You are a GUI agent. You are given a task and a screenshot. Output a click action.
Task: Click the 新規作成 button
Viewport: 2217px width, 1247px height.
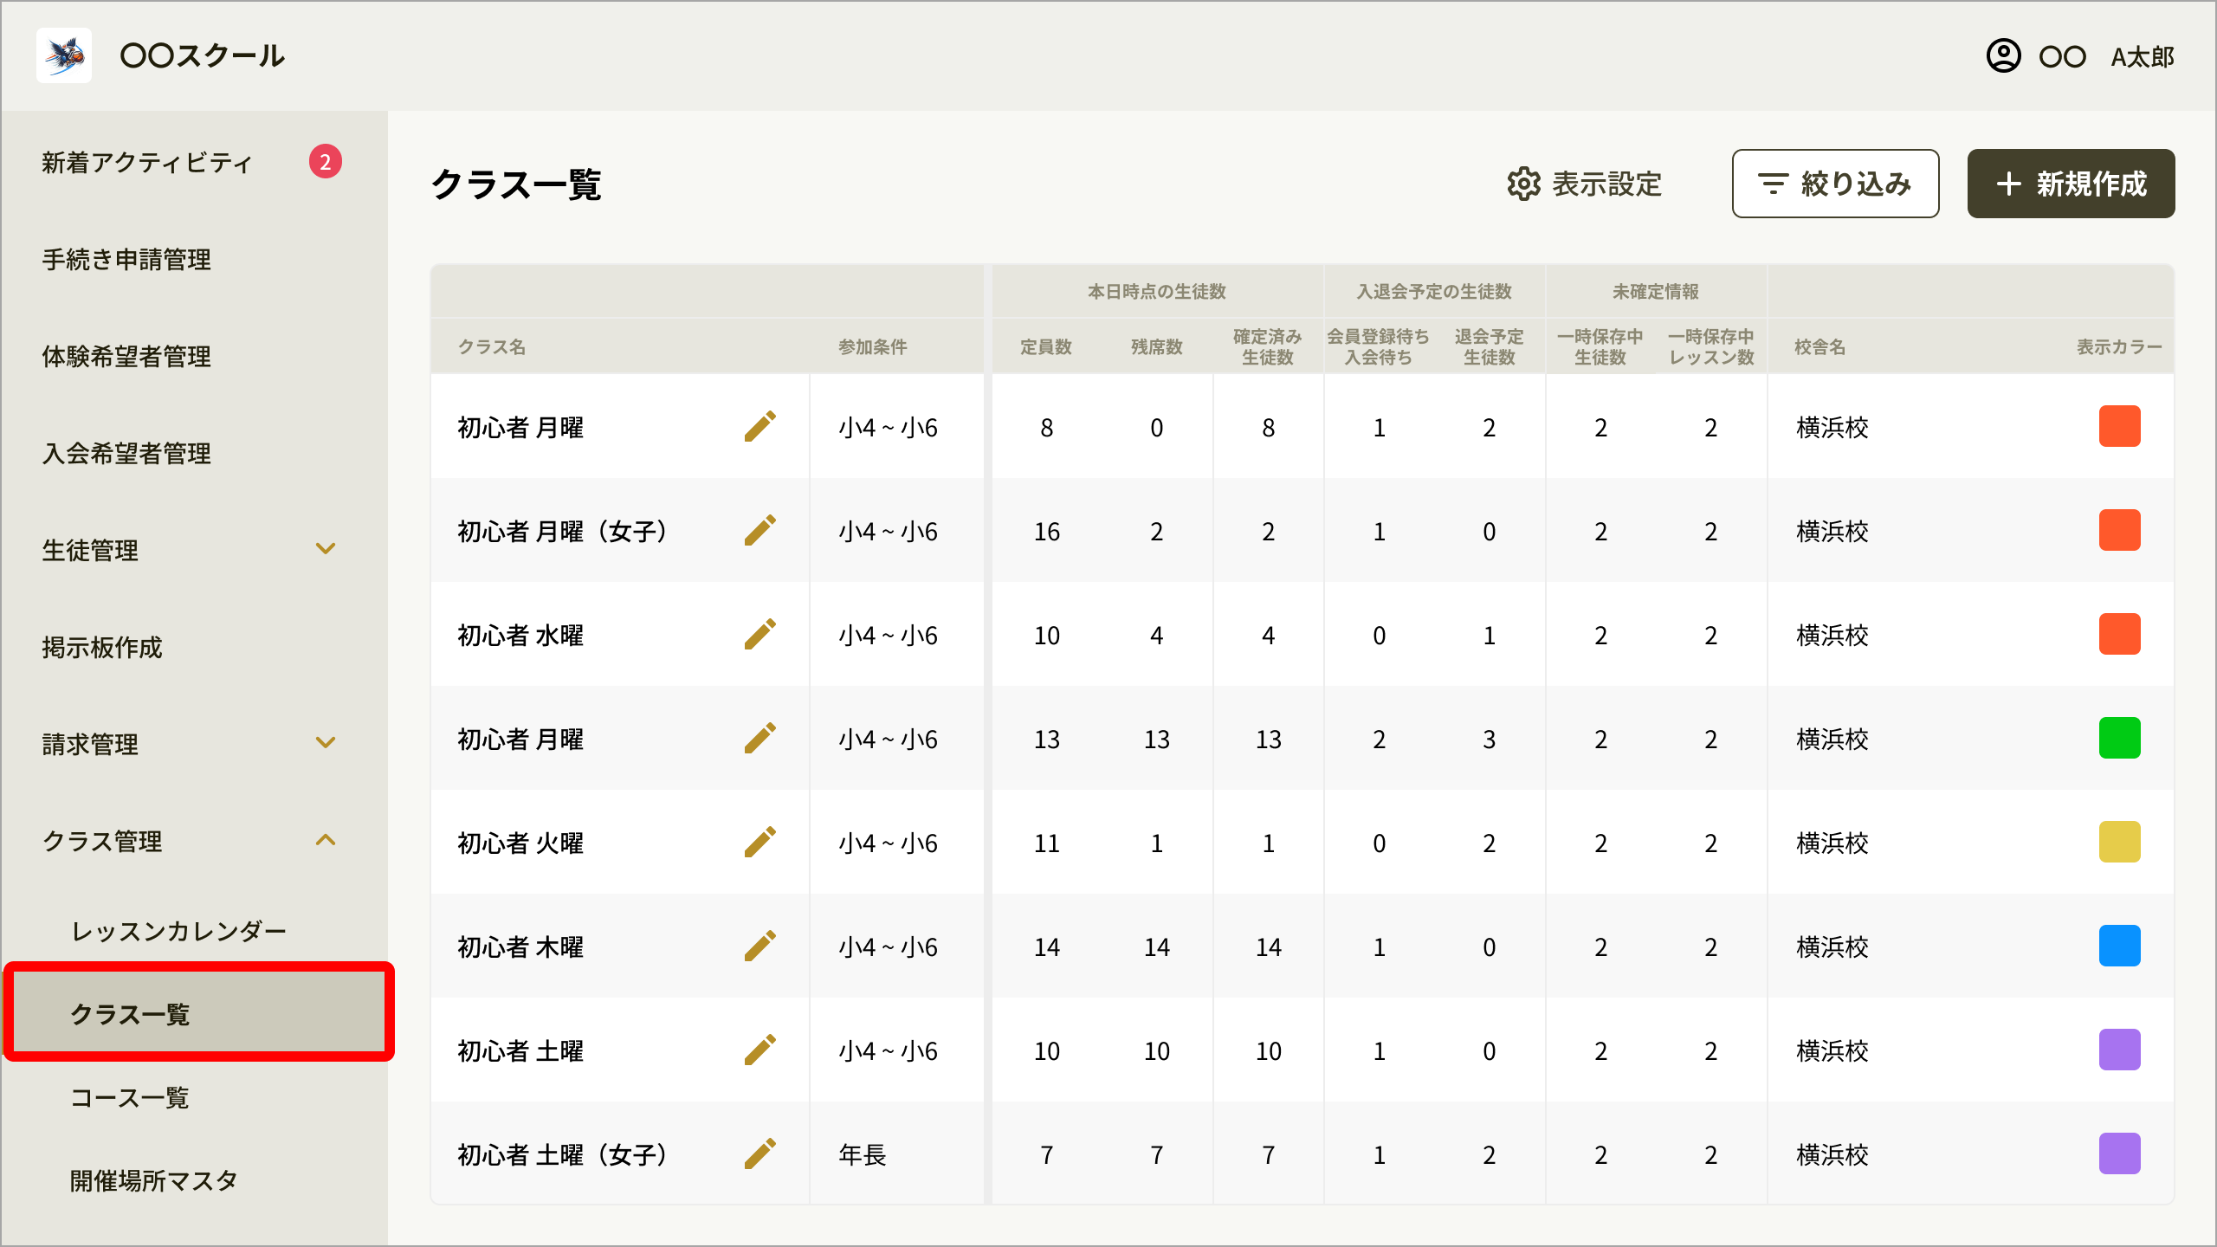(x=2071, y=184)
